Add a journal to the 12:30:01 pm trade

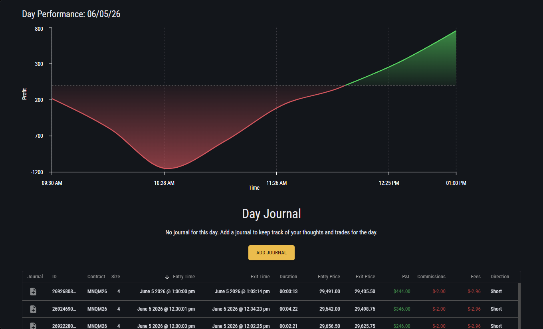(34, 309)
